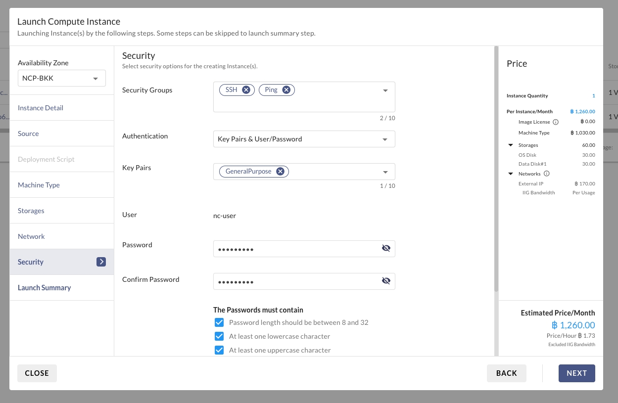Toggle the uppercase character requirement checkbox
618x403 pixels.
[x=219, y=350]
